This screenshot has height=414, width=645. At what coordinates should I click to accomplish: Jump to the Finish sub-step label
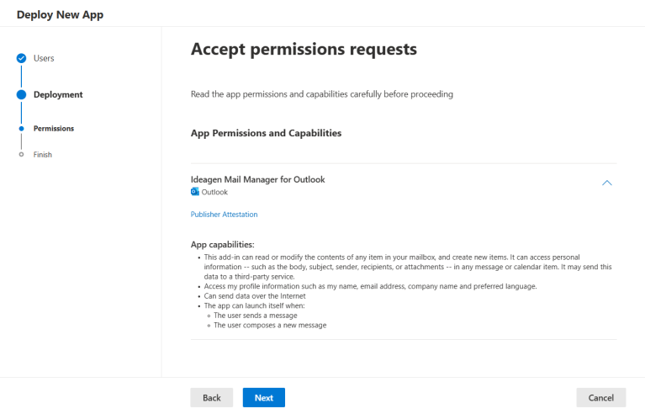pos(43,155)
